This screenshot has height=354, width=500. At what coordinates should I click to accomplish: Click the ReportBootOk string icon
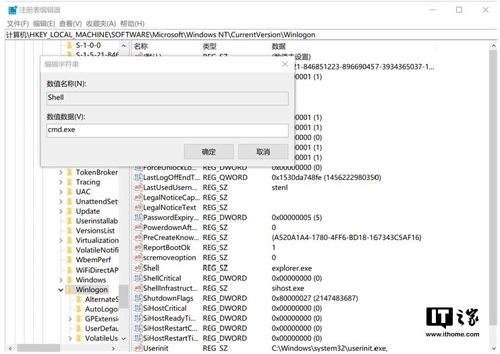pos(138,247)
